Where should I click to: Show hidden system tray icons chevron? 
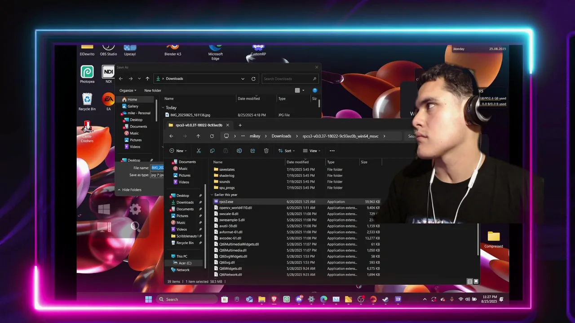click(x=425, y=299)
